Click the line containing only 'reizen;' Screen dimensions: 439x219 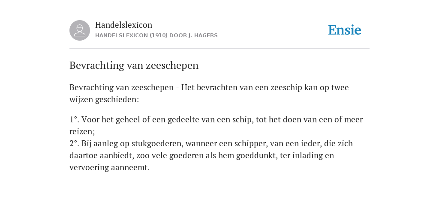coord(82,132)
